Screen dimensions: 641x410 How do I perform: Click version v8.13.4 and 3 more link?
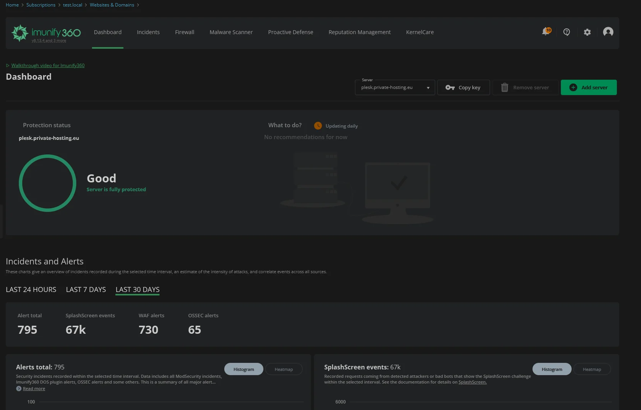[49, 41]
